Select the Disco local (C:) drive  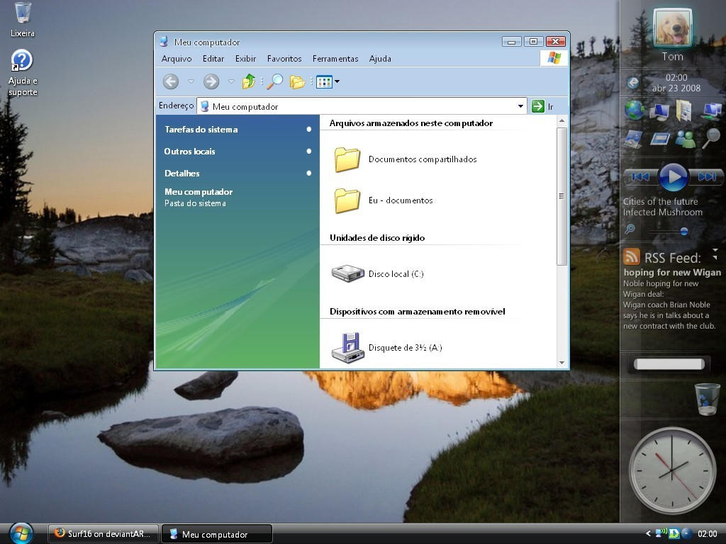[378, 274]
